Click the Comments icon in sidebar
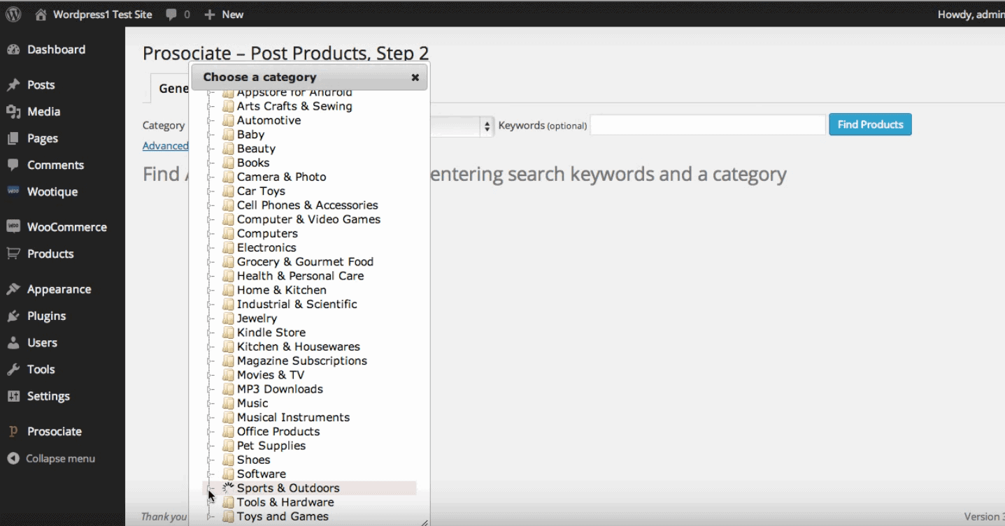The width and height of the screenshot is (1005, 526). click(13, 165)
